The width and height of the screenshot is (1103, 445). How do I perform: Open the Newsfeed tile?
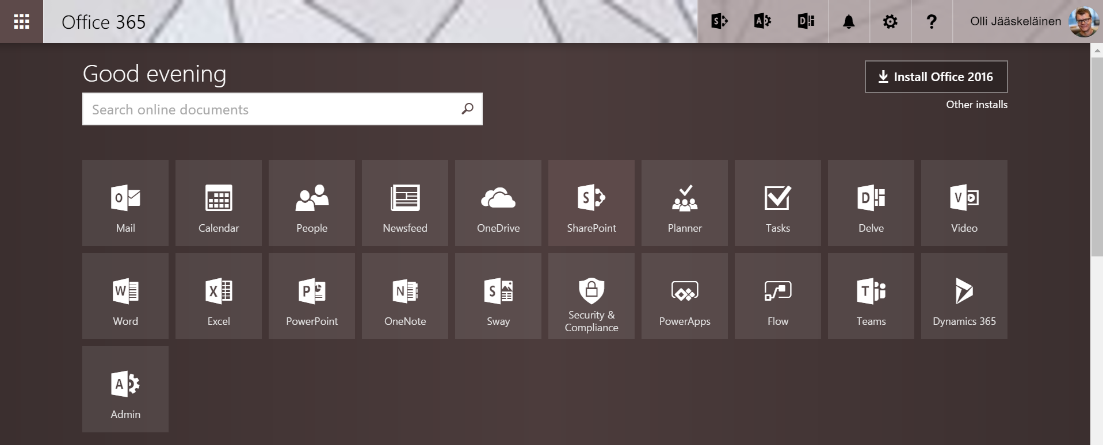[x=405, y=203]
